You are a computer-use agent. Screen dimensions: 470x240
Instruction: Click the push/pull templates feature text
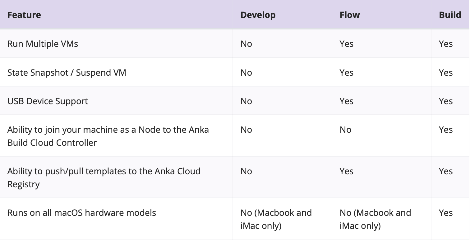click(104, 178)
